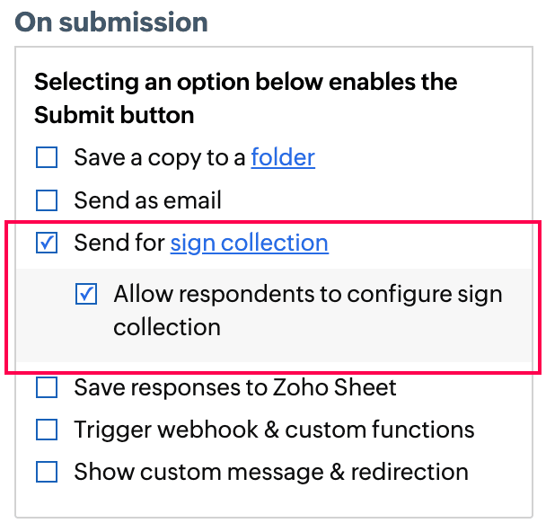Click the "Trigger webhook & custom functions" label
Image resolution: width=546 pixels, height=532 pixels.
point(274,430)
